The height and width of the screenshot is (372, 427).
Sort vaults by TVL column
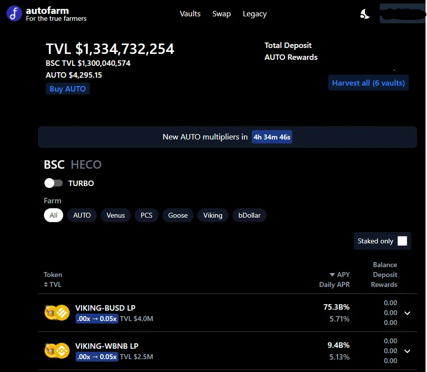(52, 284)
